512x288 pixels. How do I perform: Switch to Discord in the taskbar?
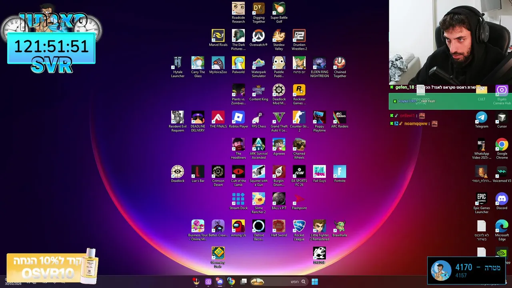pyautogui.click(x=220, y=282)
